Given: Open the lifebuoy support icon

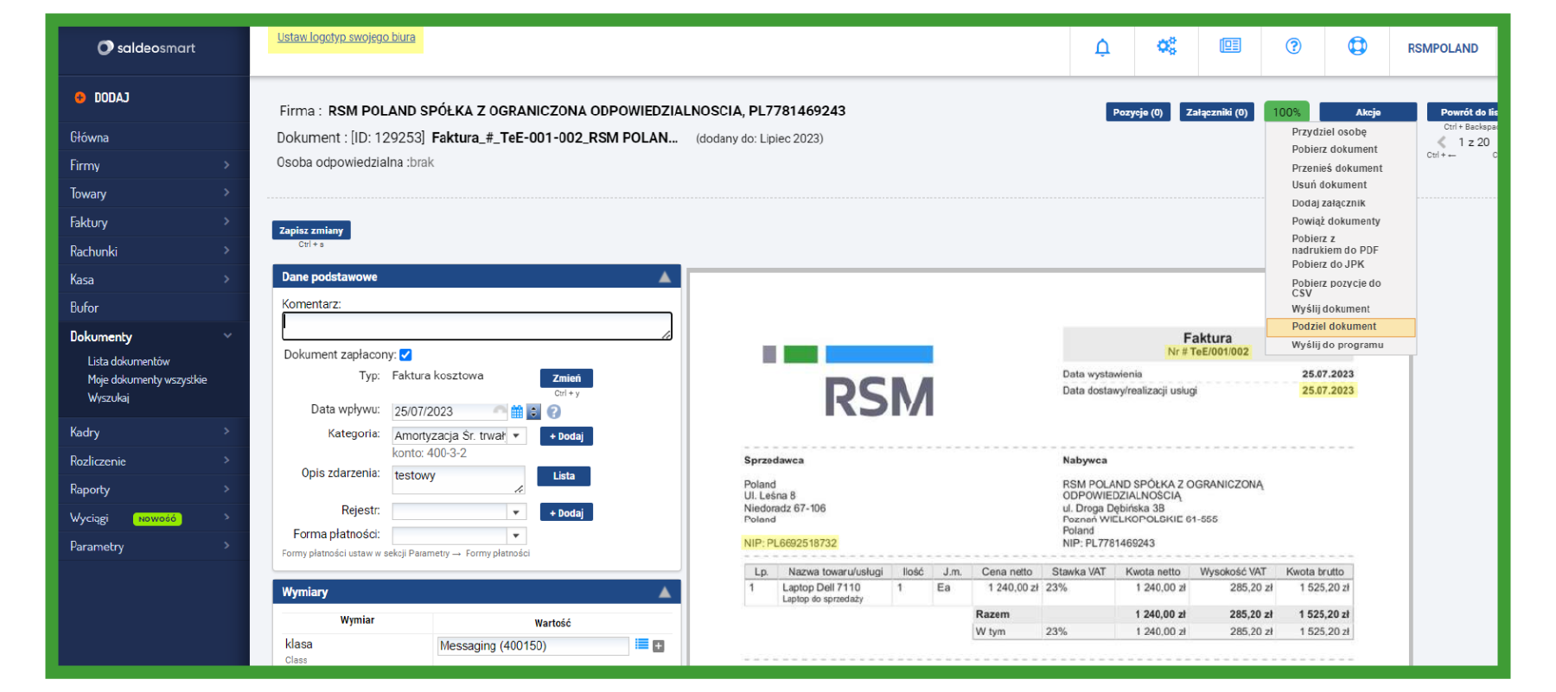Looking at the screenshot, I should (x=1357, y=47).
